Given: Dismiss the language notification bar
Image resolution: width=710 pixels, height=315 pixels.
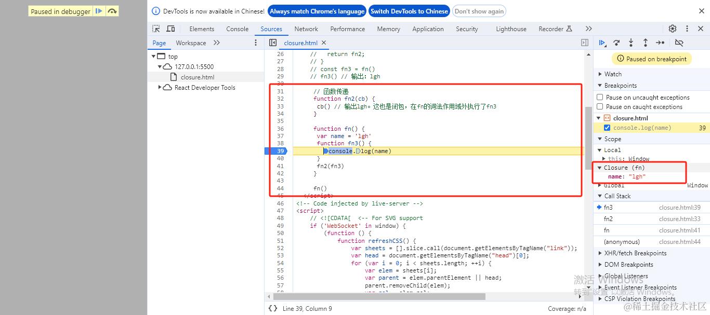Looking at the screenshot, I should (701, 11).
